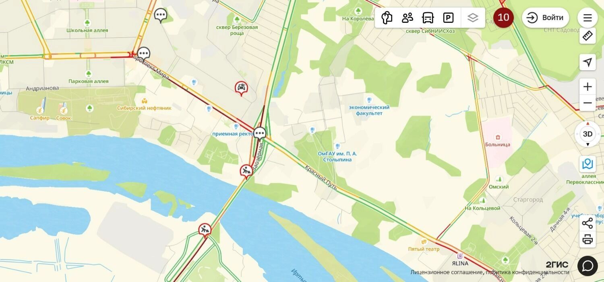Share the current map view
Screen dimensions: 604x282
coord(587,223)
